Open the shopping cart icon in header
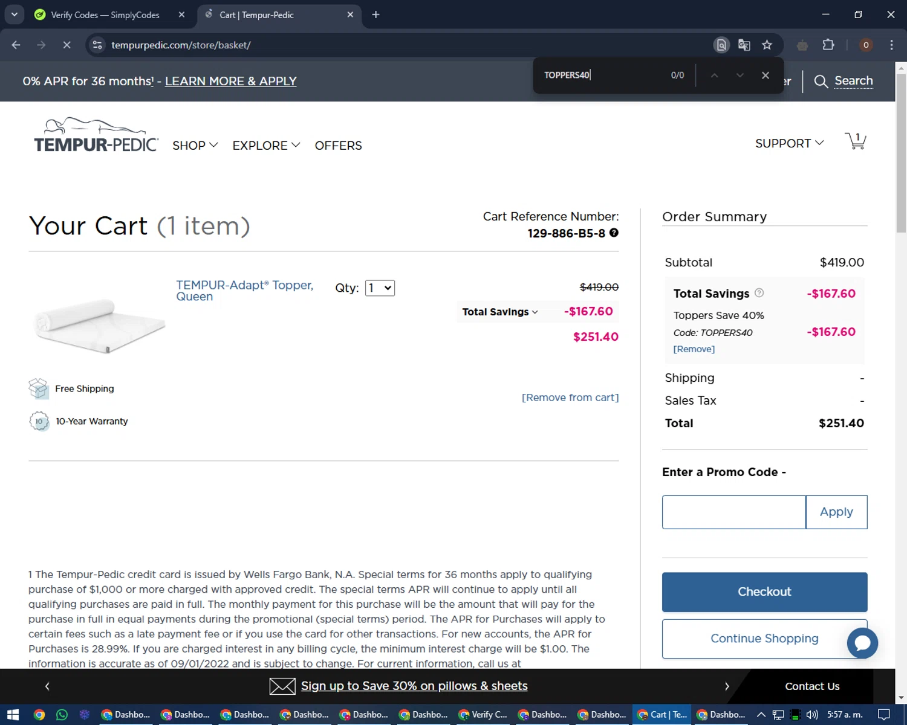The width and height of the screenshot is (907, 725). (855, 141)
